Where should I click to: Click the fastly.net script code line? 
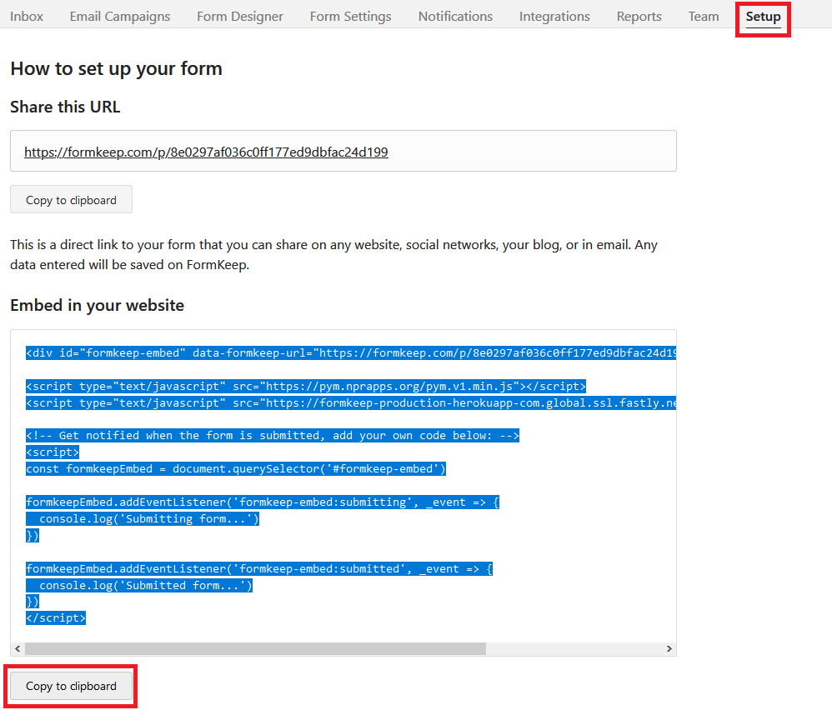[x=351, y=403]
